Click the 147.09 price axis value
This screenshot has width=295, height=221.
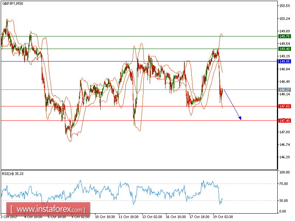(284, 132)
